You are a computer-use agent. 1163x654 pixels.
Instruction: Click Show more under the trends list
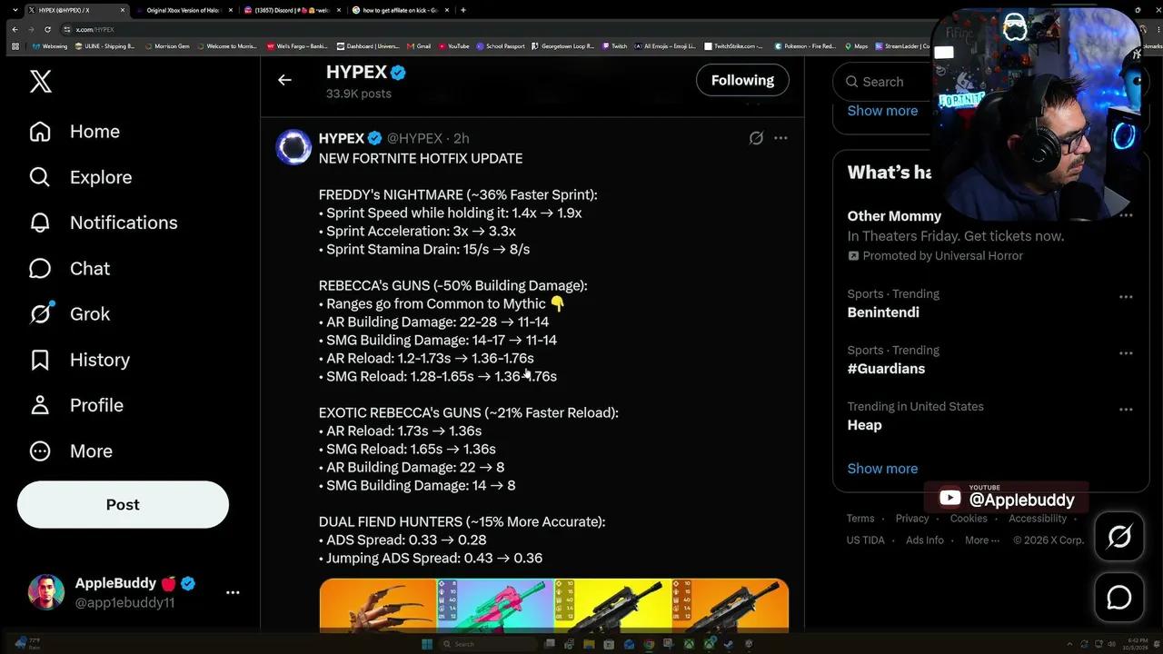click(x=882, y=469)
